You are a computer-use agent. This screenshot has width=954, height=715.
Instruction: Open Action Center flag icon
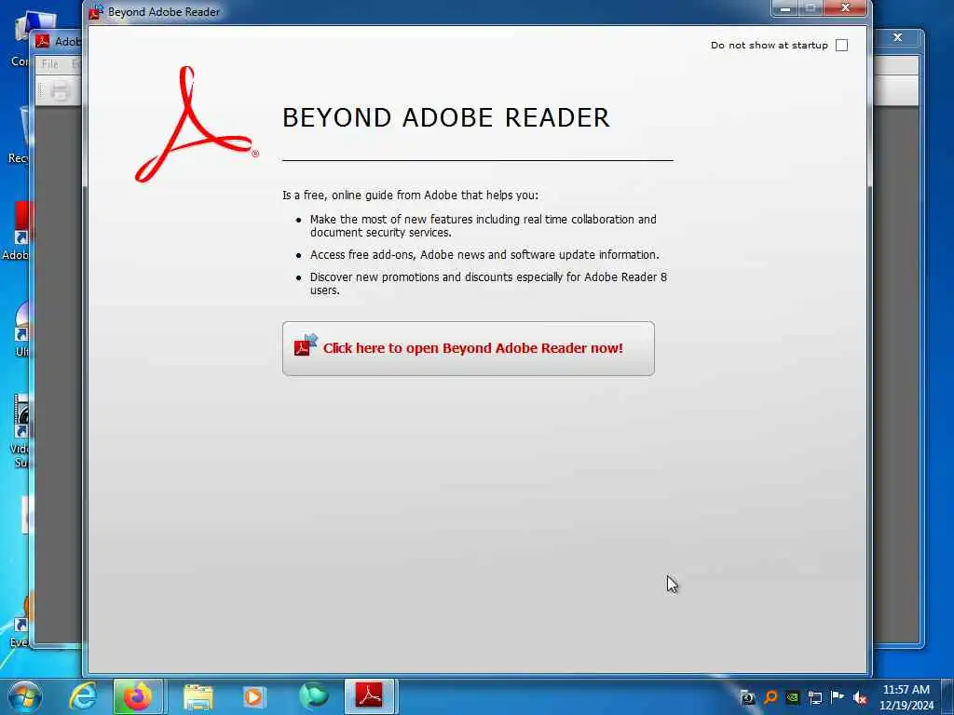[x=838, y=697]
